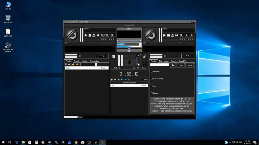Click the plugin browse folder icon

173,65
